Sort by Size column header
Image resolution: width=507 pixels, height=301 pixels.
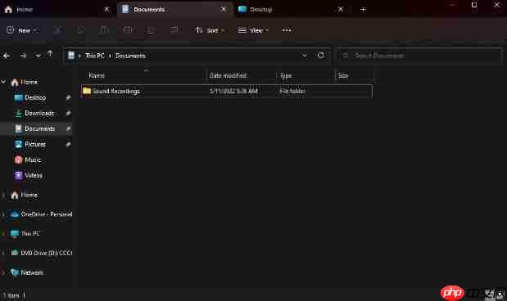(x=342, y=75)
